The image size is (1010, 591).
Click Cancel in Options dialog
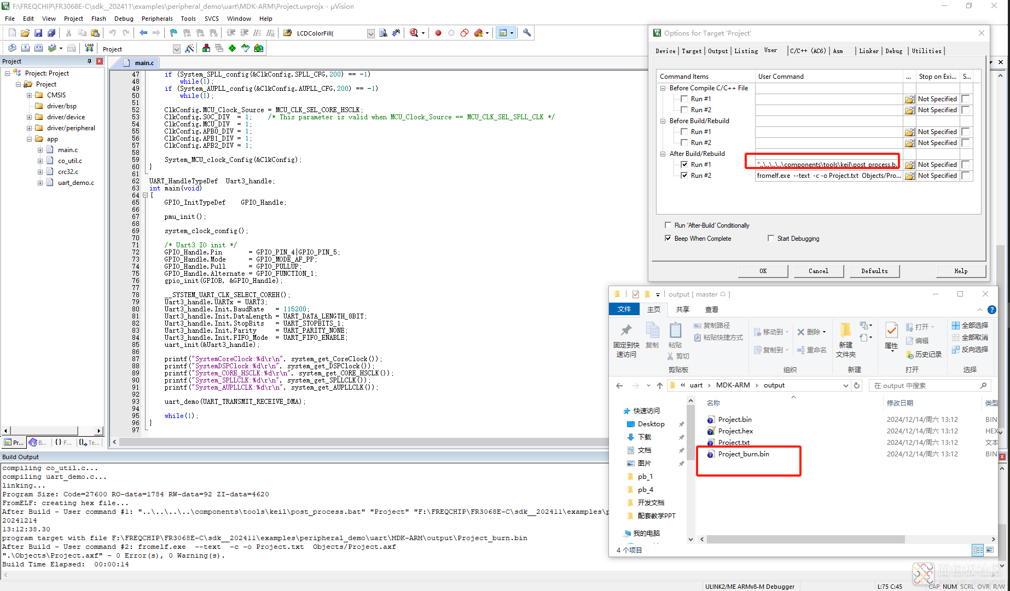[818, 271]
